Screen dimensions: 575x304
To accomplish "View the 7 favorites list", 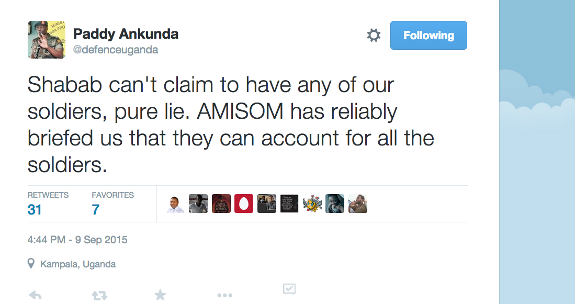I will 96,209.
